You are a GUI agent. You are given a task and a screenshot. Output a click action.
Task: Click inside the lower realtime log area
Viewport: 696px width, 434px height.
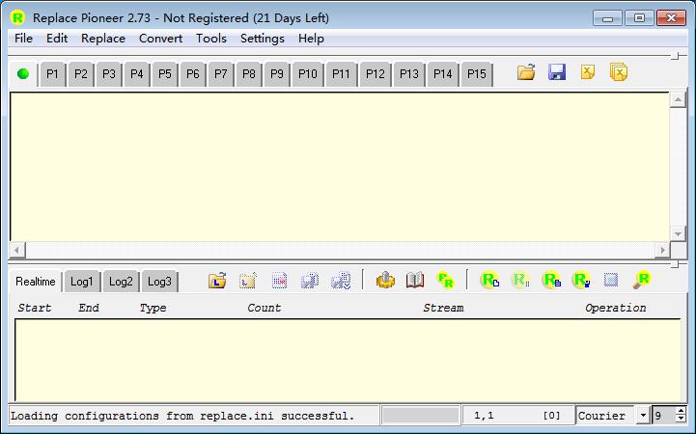348,360
